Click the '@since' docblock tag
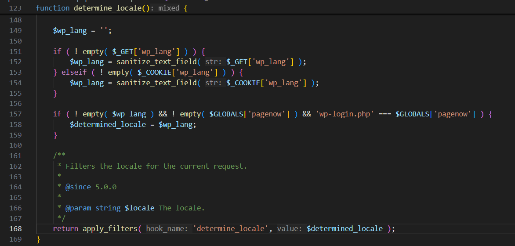515x246 pixels. (78, 187)
